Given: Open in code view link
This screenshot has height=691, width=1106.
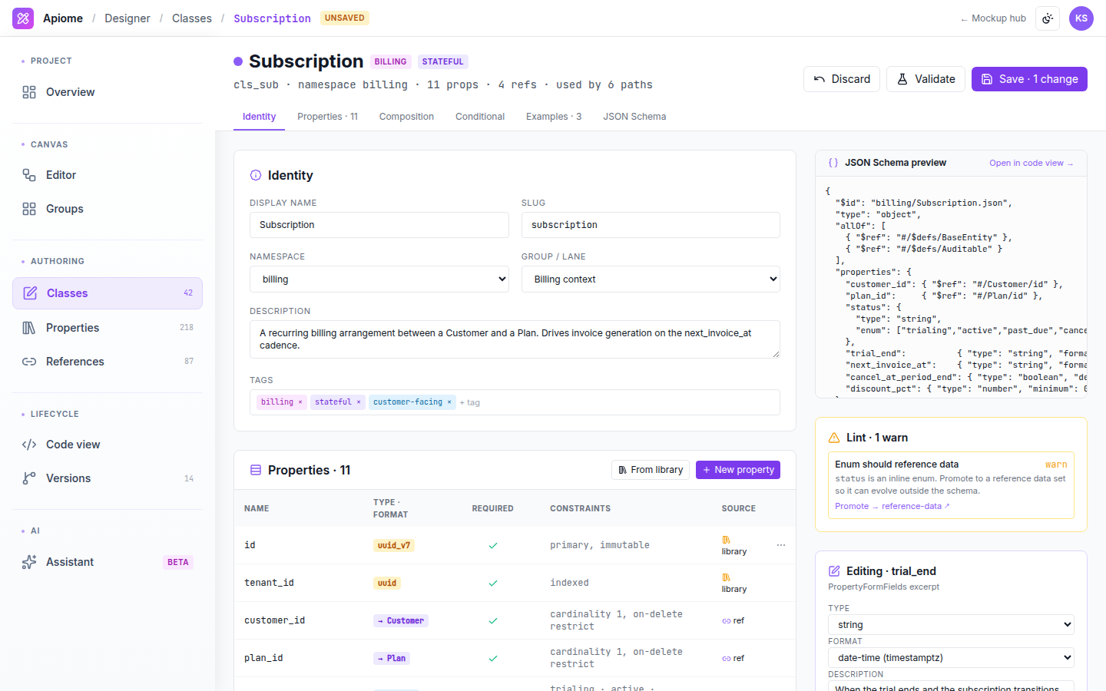Looking at the screenshot, I should 1031,163.
